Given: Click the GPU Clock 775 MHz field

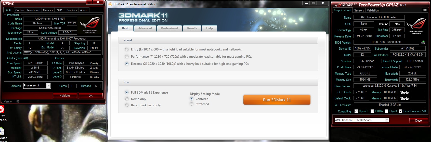Looking at the screenshot, I should tap(361, 92).
